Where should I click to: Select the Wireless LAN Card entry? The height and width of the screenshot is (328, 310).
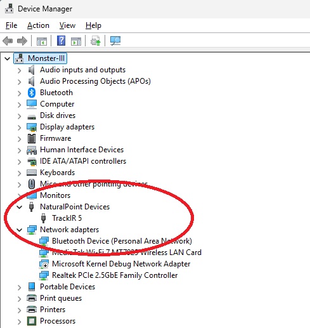[127, 253]
